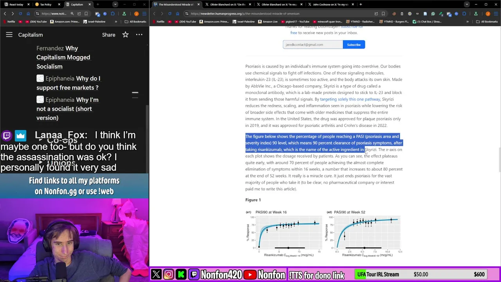
Task: Select The Misunderstood Miracle tab
Action: coord(175,4)
